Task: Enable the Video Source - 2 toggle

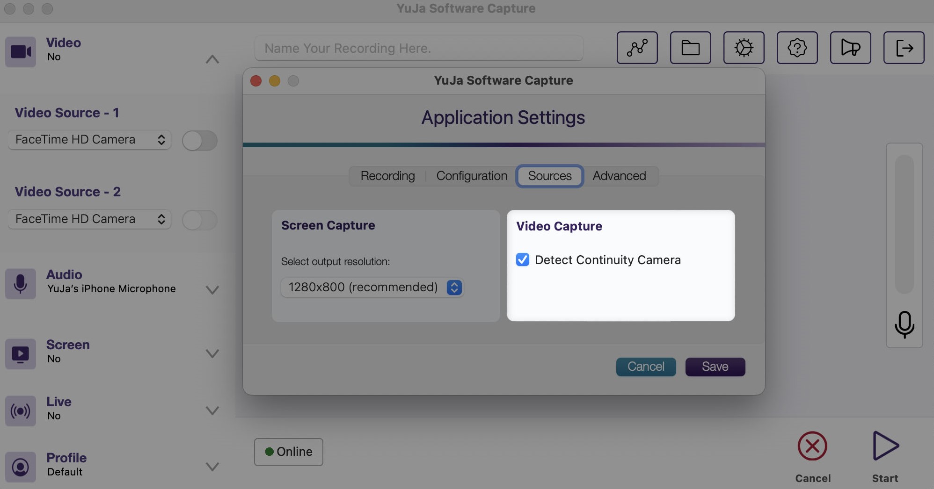Action: pos(200,220)
